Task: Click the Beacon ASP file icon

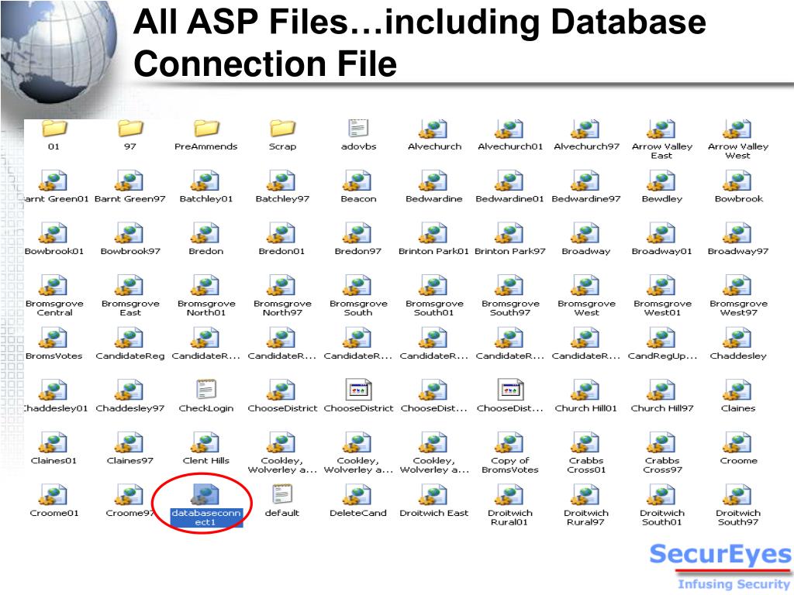Action: [358, 181]
